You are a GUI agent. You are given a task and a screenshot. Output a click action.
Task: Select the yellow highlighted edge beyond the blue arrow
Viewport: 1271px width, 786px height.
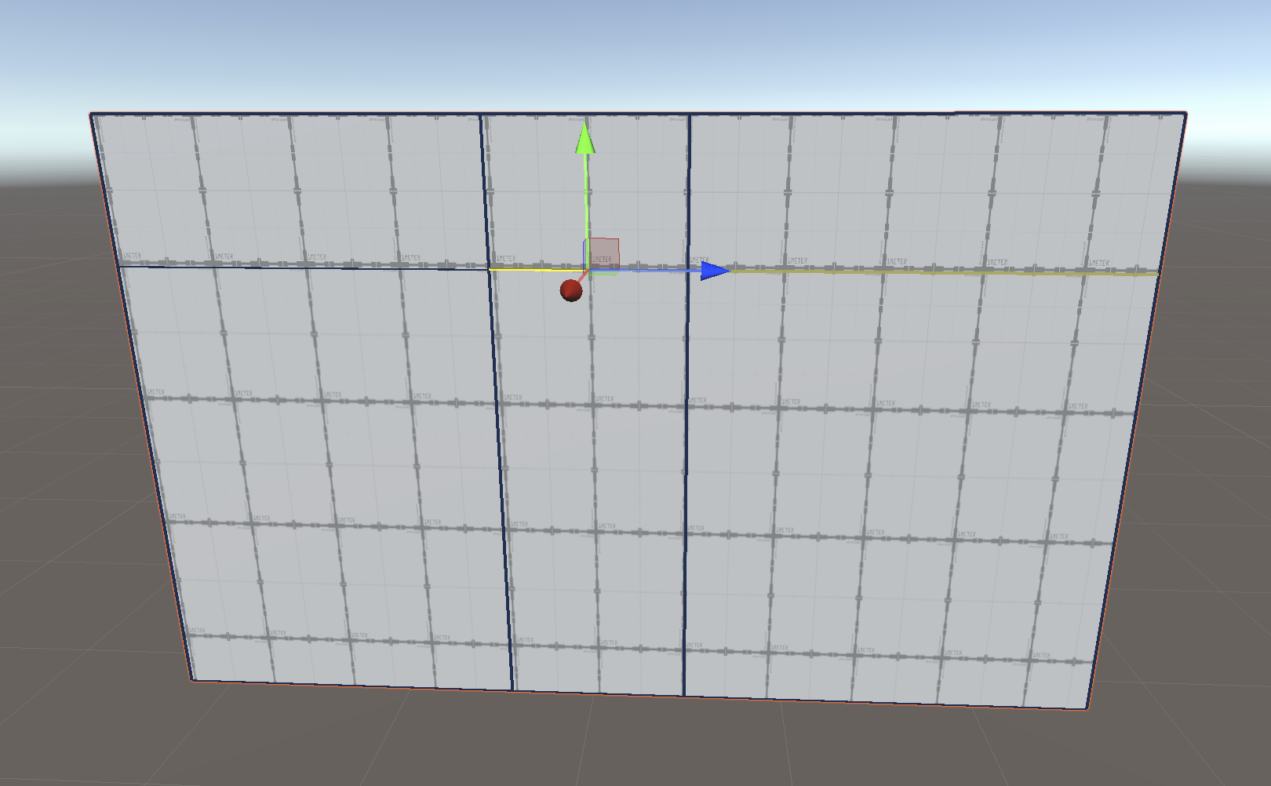(945, 271)
